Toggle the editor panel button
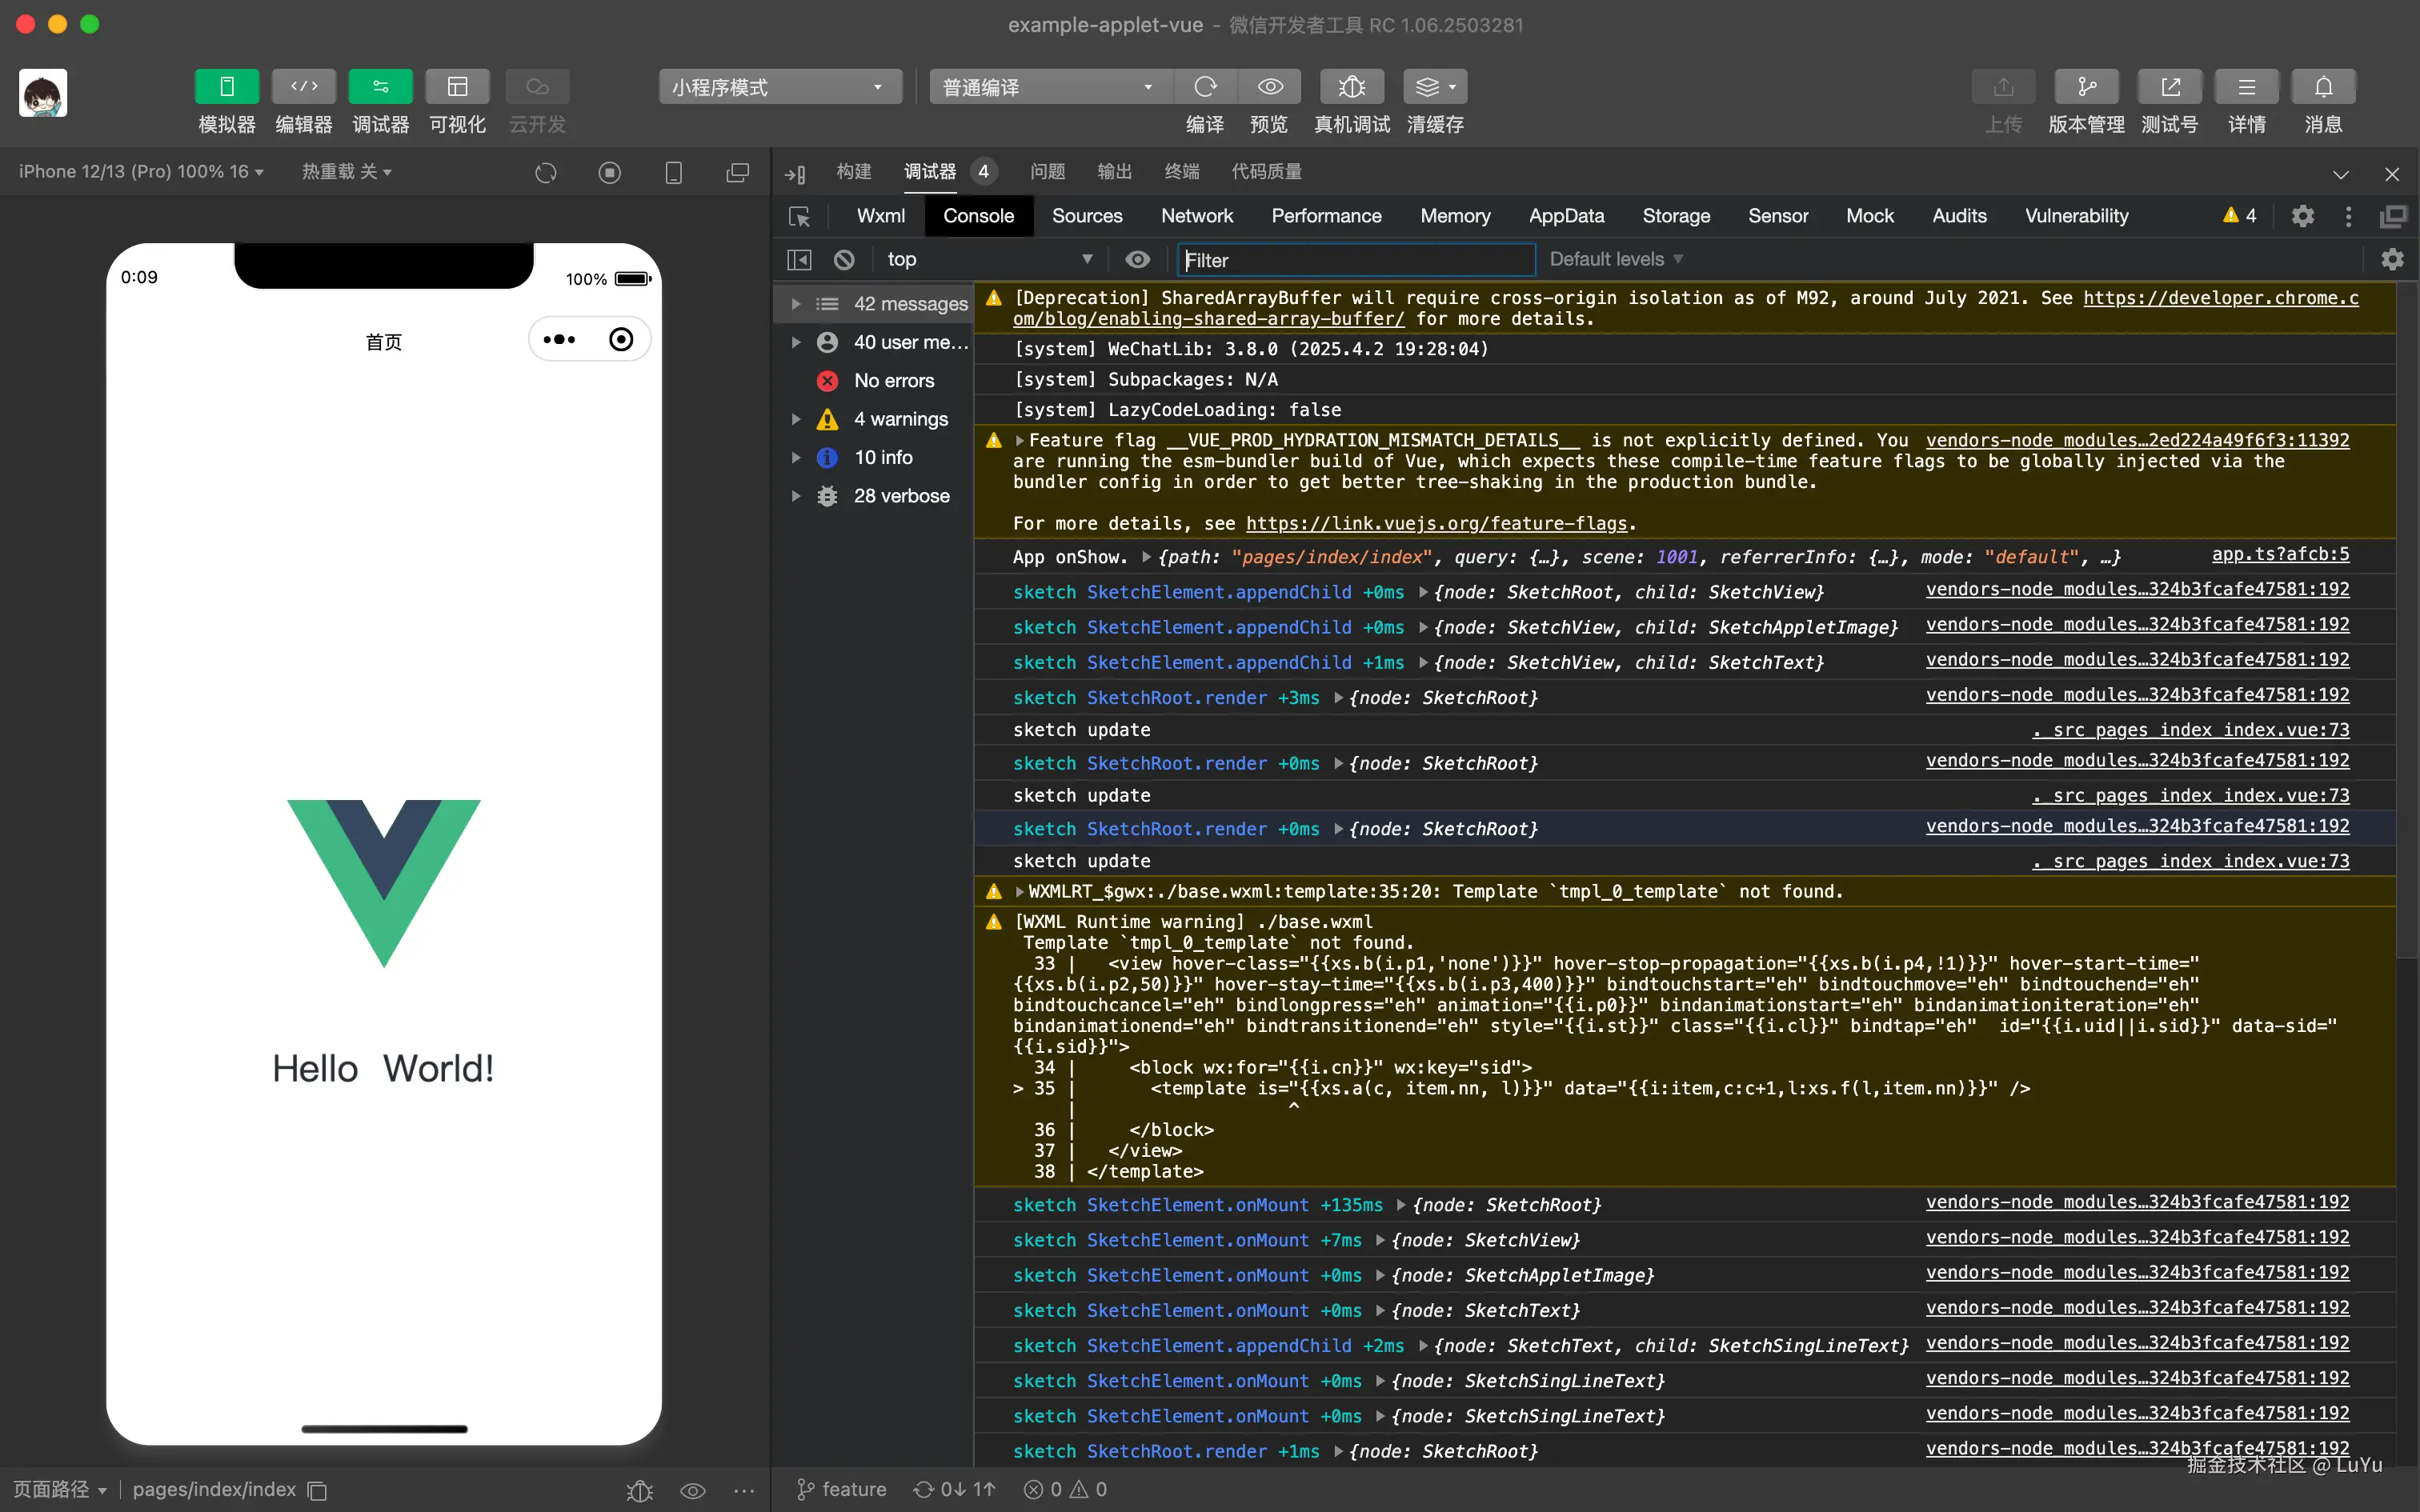Viewport: 2420px width, 1512px height. point(303,87)
